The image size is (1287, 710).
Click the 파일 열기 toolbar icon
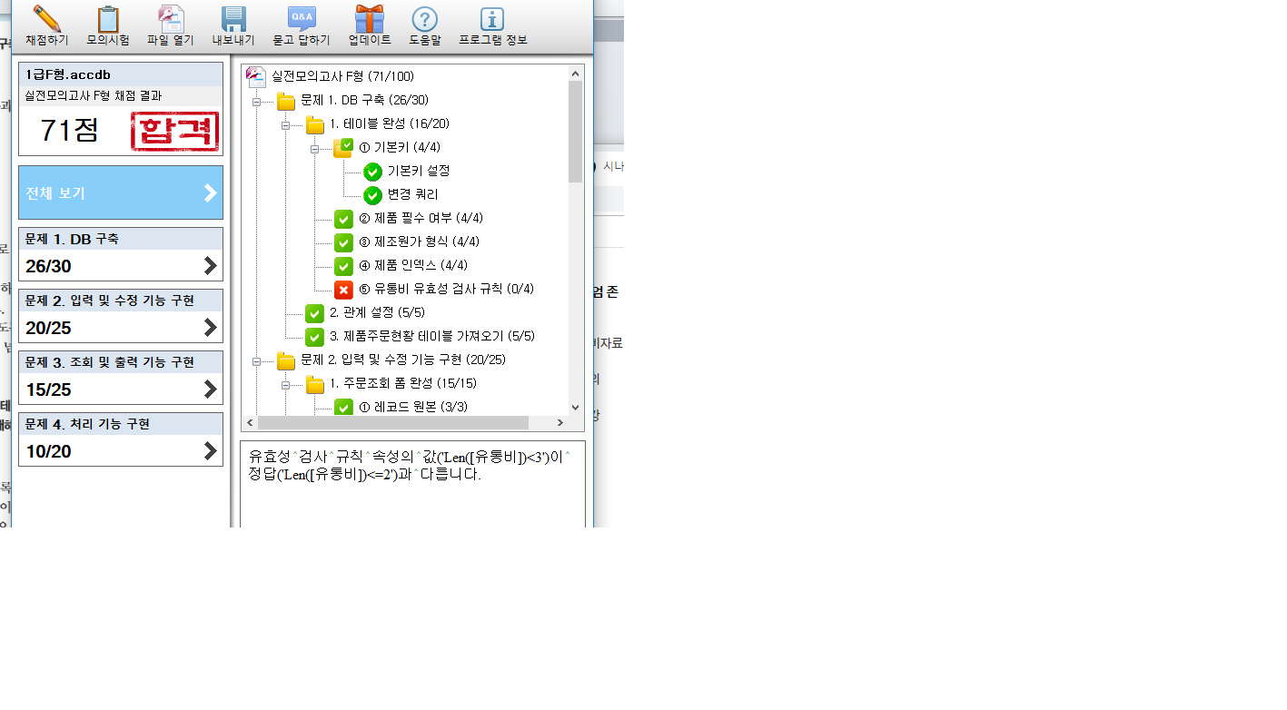coord(170,19)
